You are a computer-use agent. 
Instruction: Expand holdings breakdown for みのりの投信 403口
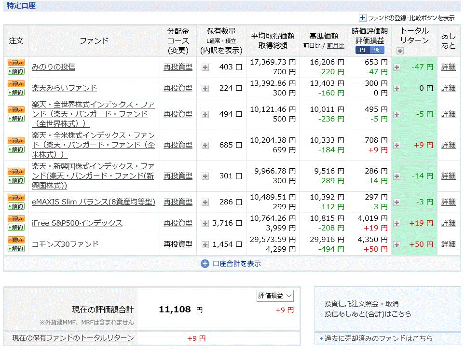click(205, 67)
